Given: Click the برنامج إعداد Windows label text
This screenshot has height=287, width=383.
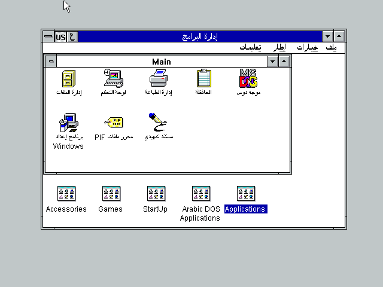Looking at the screenshot, I should tap(69, 142).
